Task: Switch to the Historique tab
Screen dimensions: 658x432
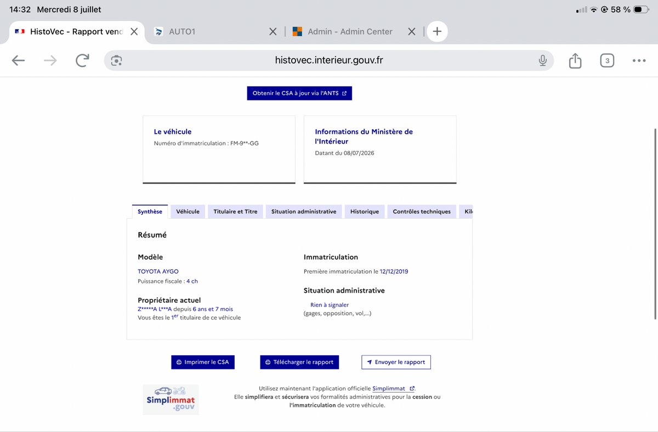Action: coord(365,212)
